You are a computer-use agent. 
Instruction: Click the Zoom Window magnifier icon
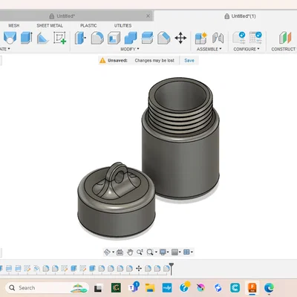click(149, 252)
